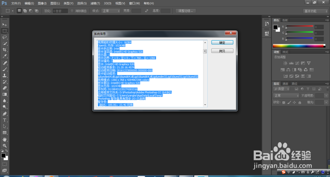The image size is (330, 177).
Task: Open the layer 类型 filter dropdown
Action: (x=281, y=89)
